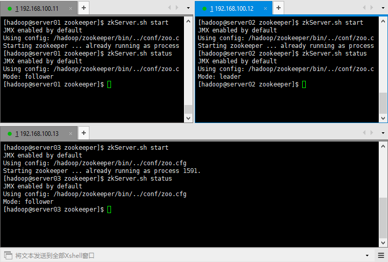Click scroll-up arrow in server02 terminal
The height and width of the screenshot is (262, 388).
tap(383, 21)
